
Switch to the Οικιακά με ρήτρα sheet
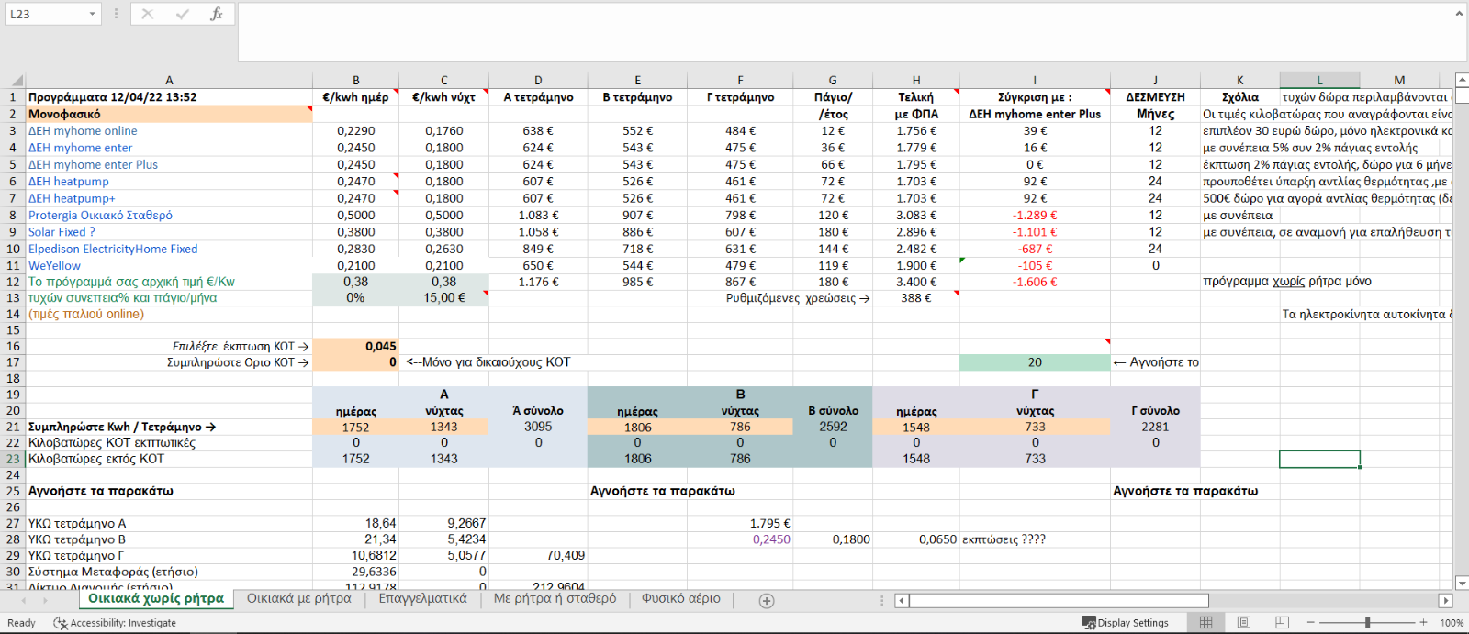click(x=299, y=599)
